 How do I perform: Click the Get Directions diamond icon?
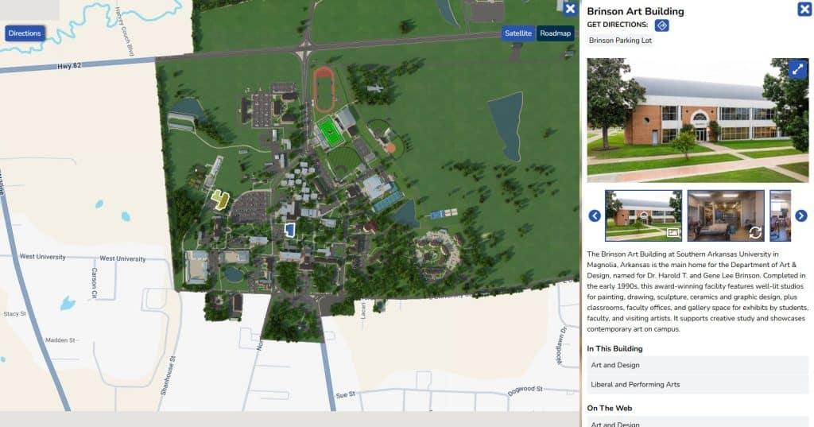pyautogui.click(x=661, y=25)
